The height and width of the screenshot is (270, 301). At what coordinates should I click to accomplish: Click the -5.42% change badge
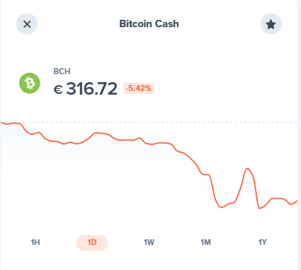click(x=139, y=88)
